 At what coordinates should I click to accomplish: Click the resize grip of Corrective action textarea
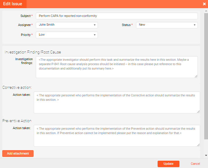198,111
